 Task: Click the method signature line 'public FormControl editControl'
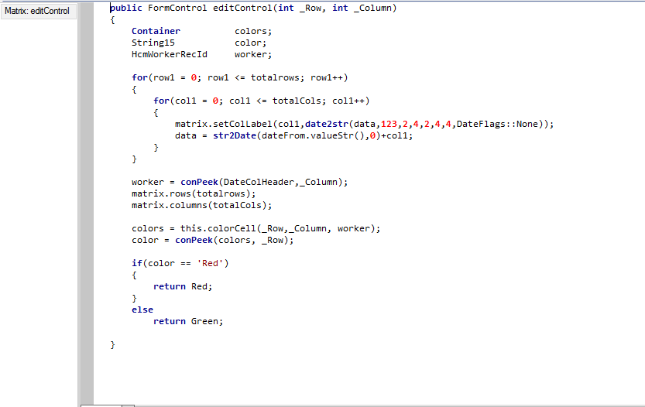253,8
